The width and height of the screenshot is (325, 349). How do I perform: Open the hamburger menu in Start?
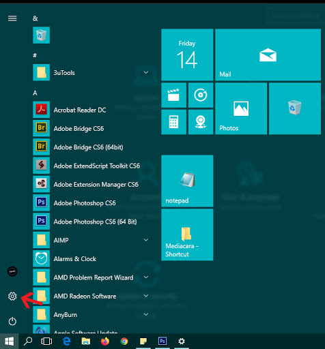point(12,18)
